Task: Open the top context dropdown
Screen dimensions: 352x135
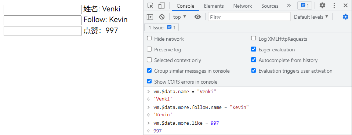Action: pos(179,17)
